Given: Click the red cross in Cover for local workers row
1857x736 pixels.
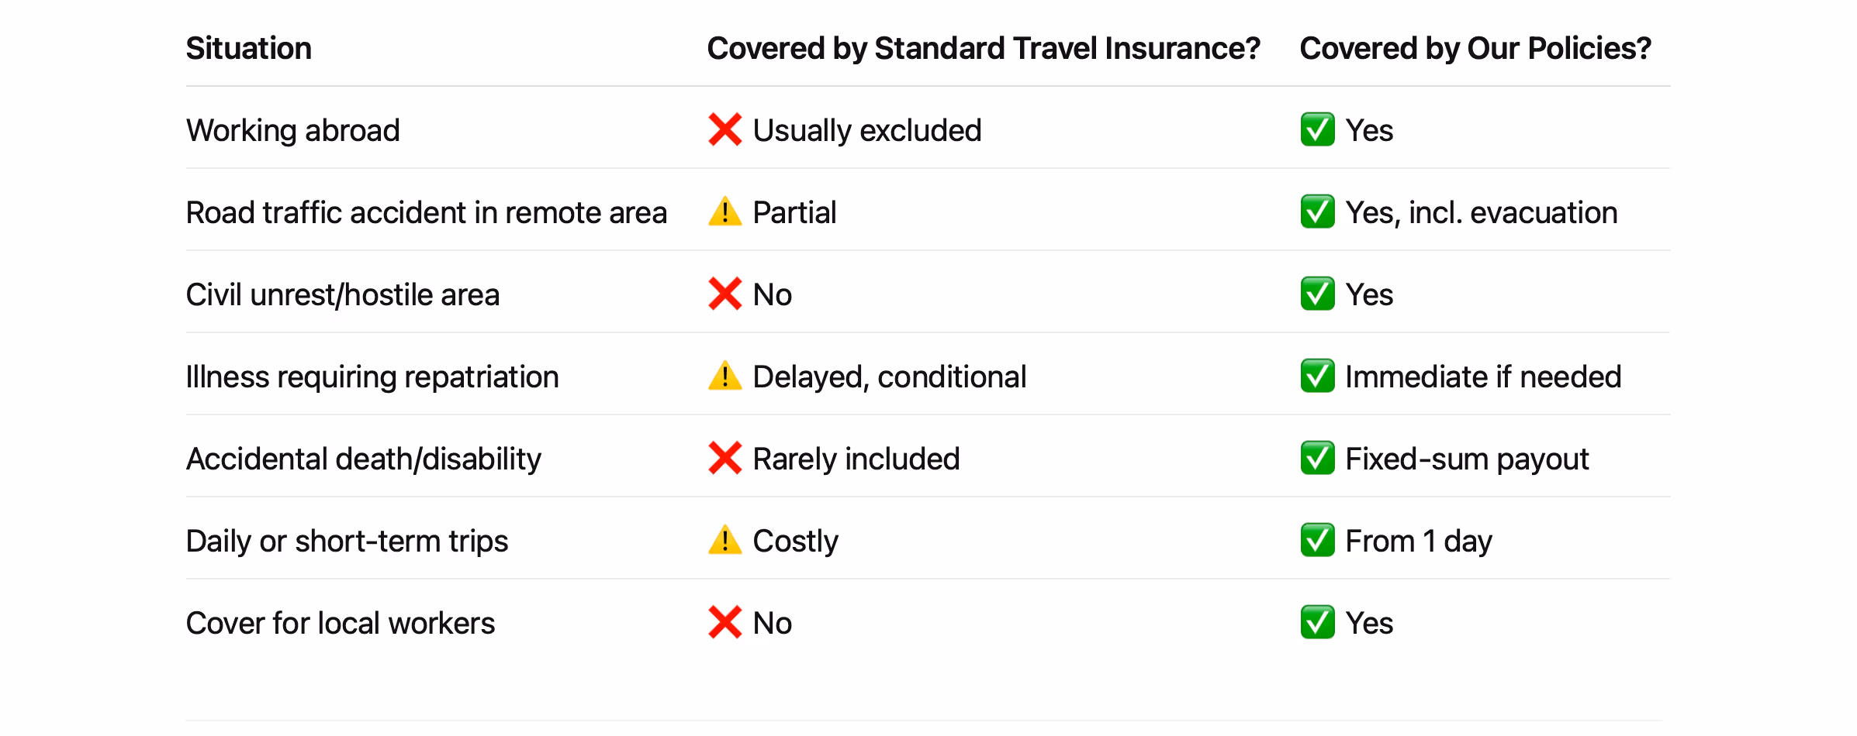Looking at the screenshot, I should coord(724,622).
